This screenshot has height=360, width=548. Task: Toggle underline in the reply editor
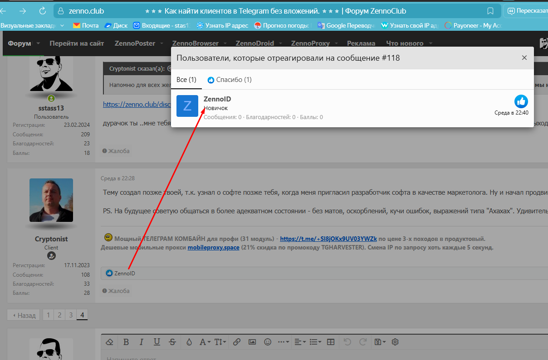pos(157,342)
